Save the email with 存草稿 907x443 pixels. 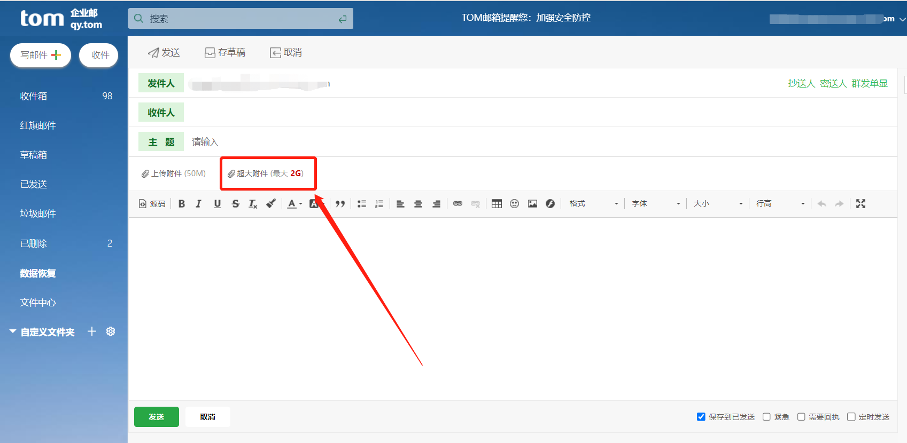(x=225, y=52)
